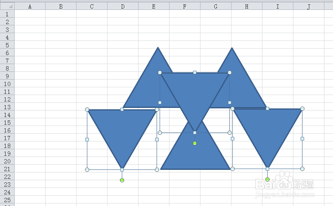Click right triangle's bottom-right corner handle

tap(302, 169)
